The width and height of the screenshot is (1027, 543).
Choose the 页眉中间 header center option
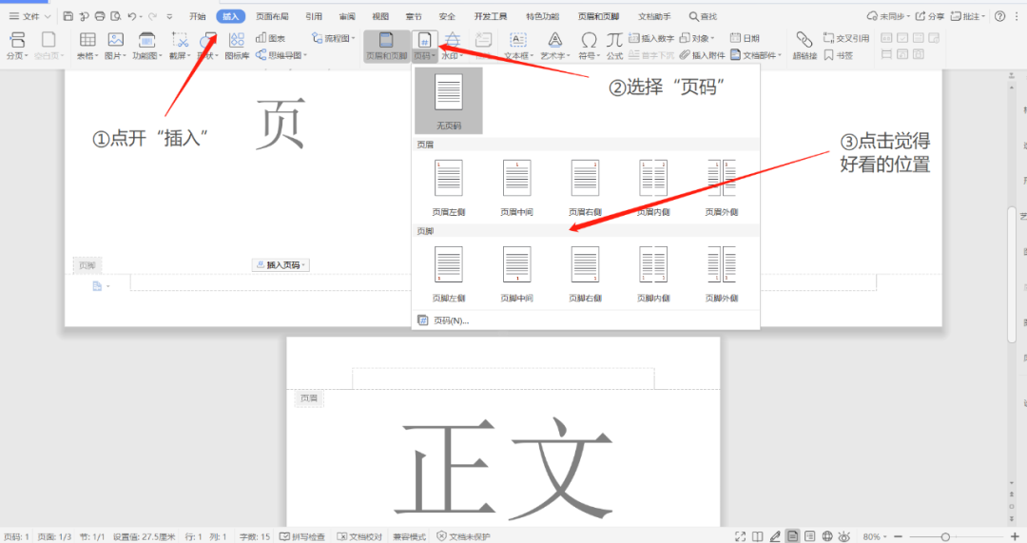pyautogui.click(x=516, y=187)
